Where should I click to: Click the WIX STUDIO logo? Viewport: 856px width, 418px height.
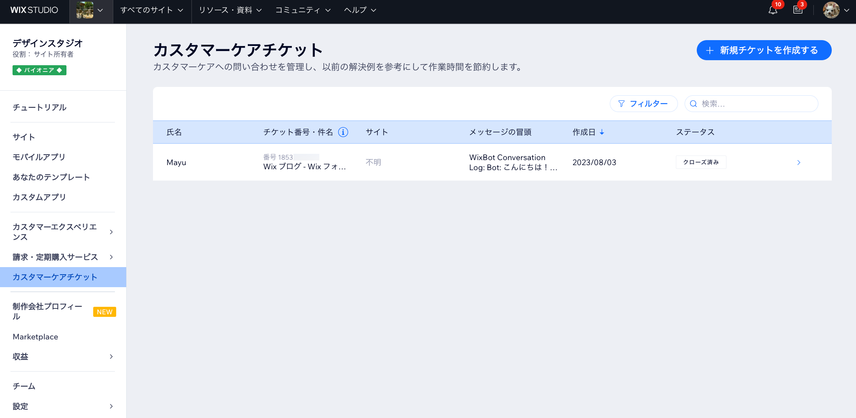pos(34,10)
